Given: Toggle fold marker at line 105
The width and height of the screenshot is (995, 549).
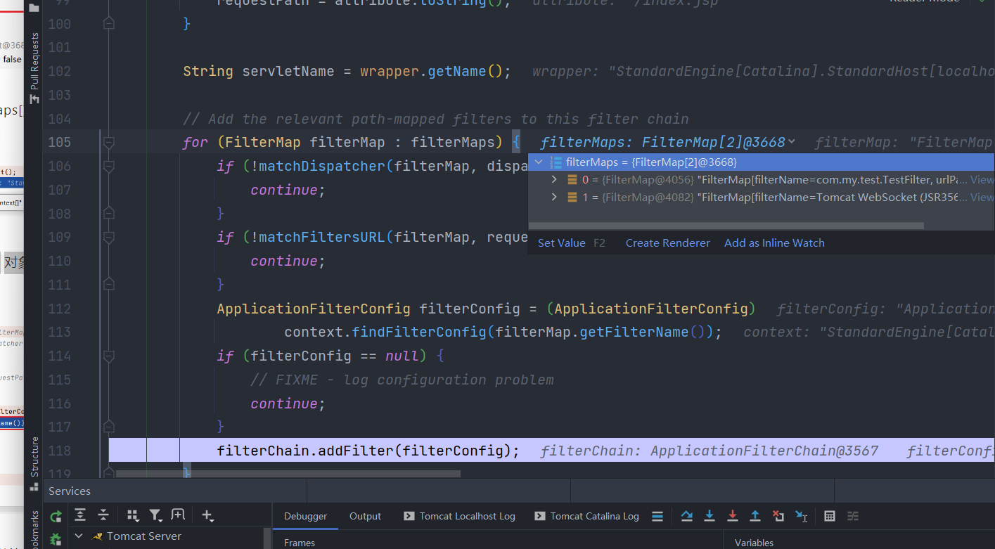Looking at the screenshot, I should tap(108, 142).
